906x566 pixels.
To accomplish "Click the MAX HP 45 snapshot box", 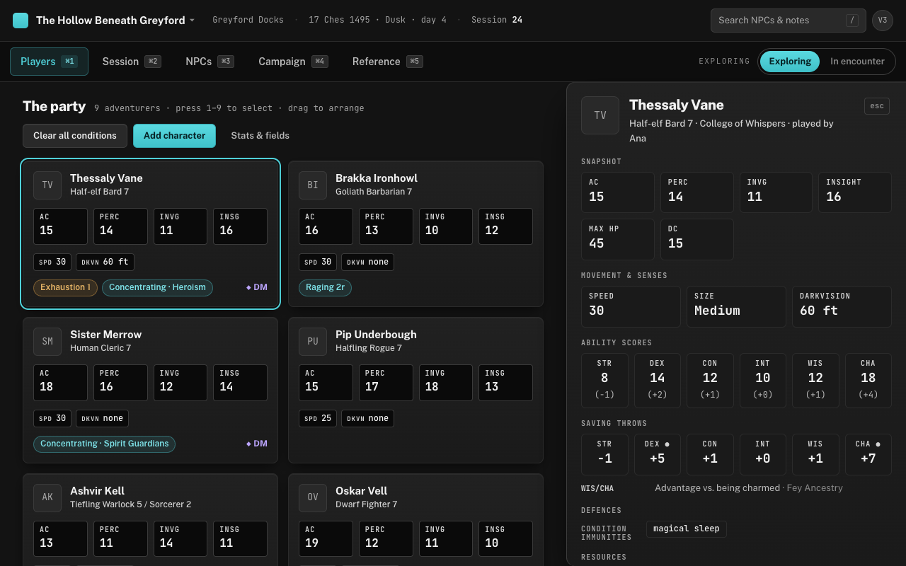I will [x=618, y=239].
